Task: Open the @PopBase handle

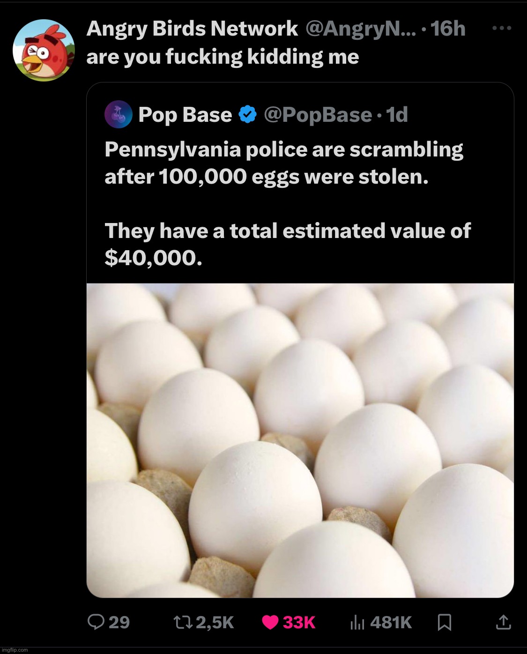Action: coord(318,115)
